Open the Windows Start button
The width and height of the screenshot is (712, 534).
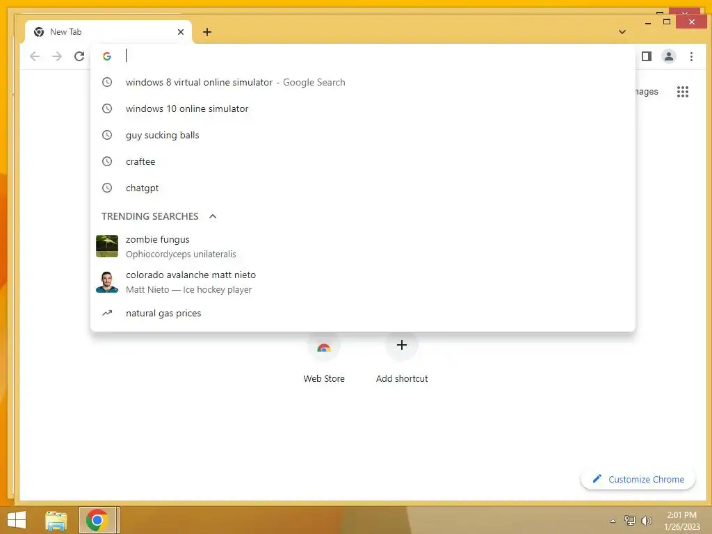pos(17,520)
